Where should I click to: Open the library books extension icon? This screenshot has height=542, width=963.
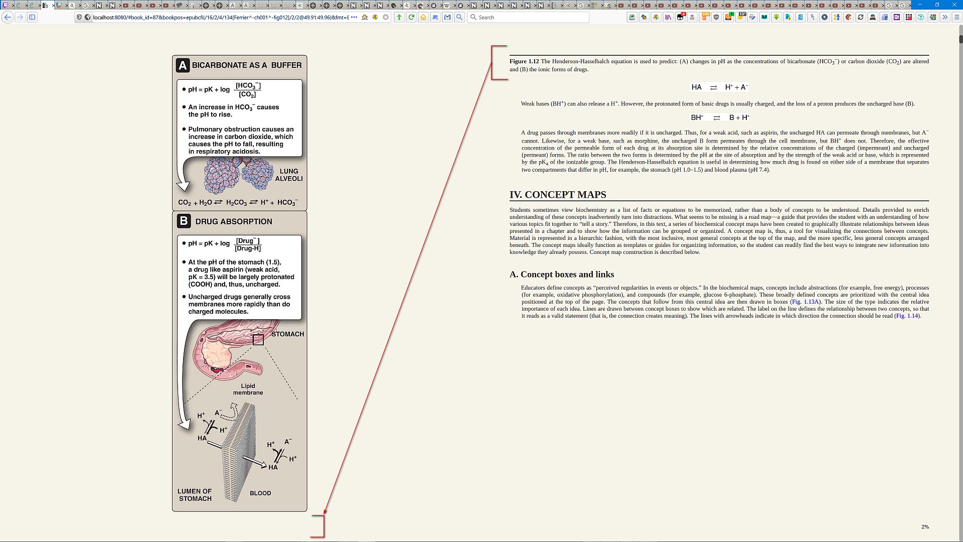668,17
